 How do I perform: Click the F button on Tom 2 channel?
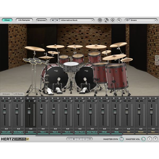click(59, 101)
